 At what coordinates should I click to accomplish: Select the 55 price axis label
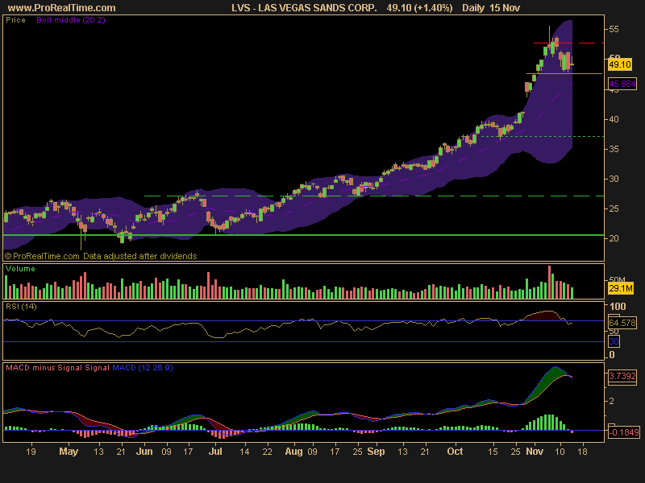point(614,29)
